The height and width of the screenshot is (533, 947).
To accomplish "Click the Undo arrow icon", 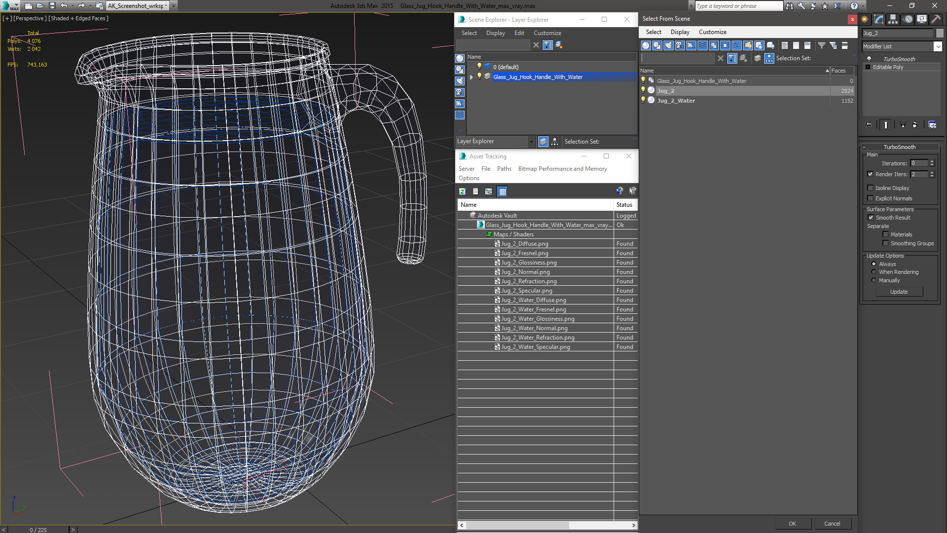I will pos(64,6).
